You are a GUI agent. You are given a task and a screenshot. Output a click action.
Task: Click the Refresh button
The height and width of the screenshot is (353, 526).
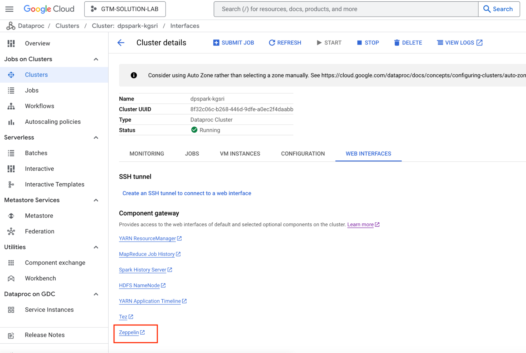pyautogui.click(x=285, y=43)
